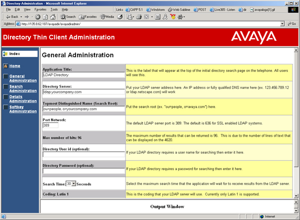Open the Search Administration link

point(23,89)
